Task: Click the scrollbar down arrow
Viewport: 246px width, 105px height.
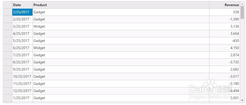Action: [x=242, y=100]
